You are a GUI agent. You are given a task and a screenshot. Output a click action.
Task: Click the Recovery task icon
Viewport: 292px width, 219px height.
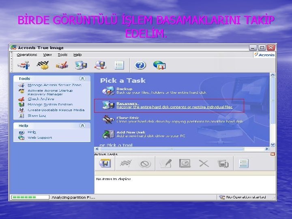[108, 105]
